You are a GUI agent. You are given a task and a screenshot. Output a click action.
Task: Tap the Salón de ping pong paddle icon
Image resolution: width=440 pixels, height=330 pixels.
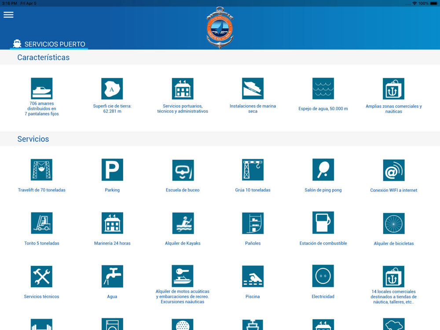(x=323, y=170)
